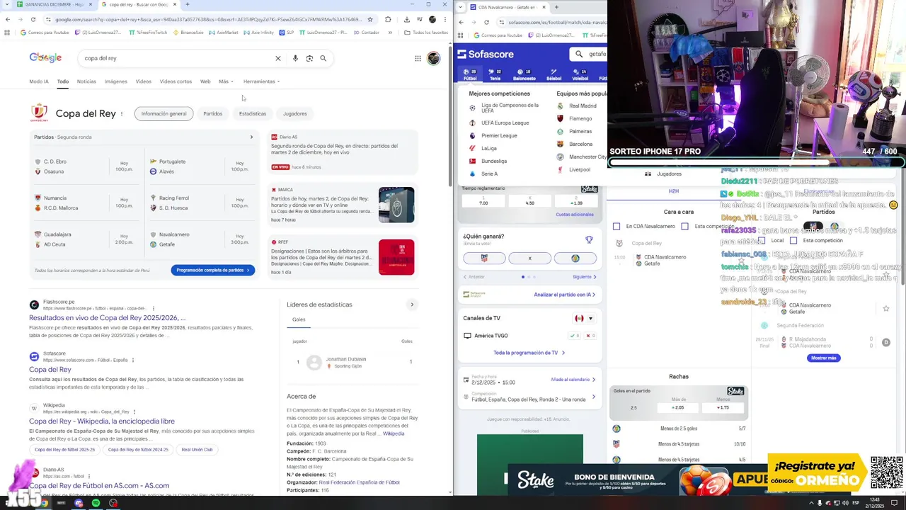Open Chrome extensions puzzle icon
Screen dimensions: 906x510
tap(388, 19)
